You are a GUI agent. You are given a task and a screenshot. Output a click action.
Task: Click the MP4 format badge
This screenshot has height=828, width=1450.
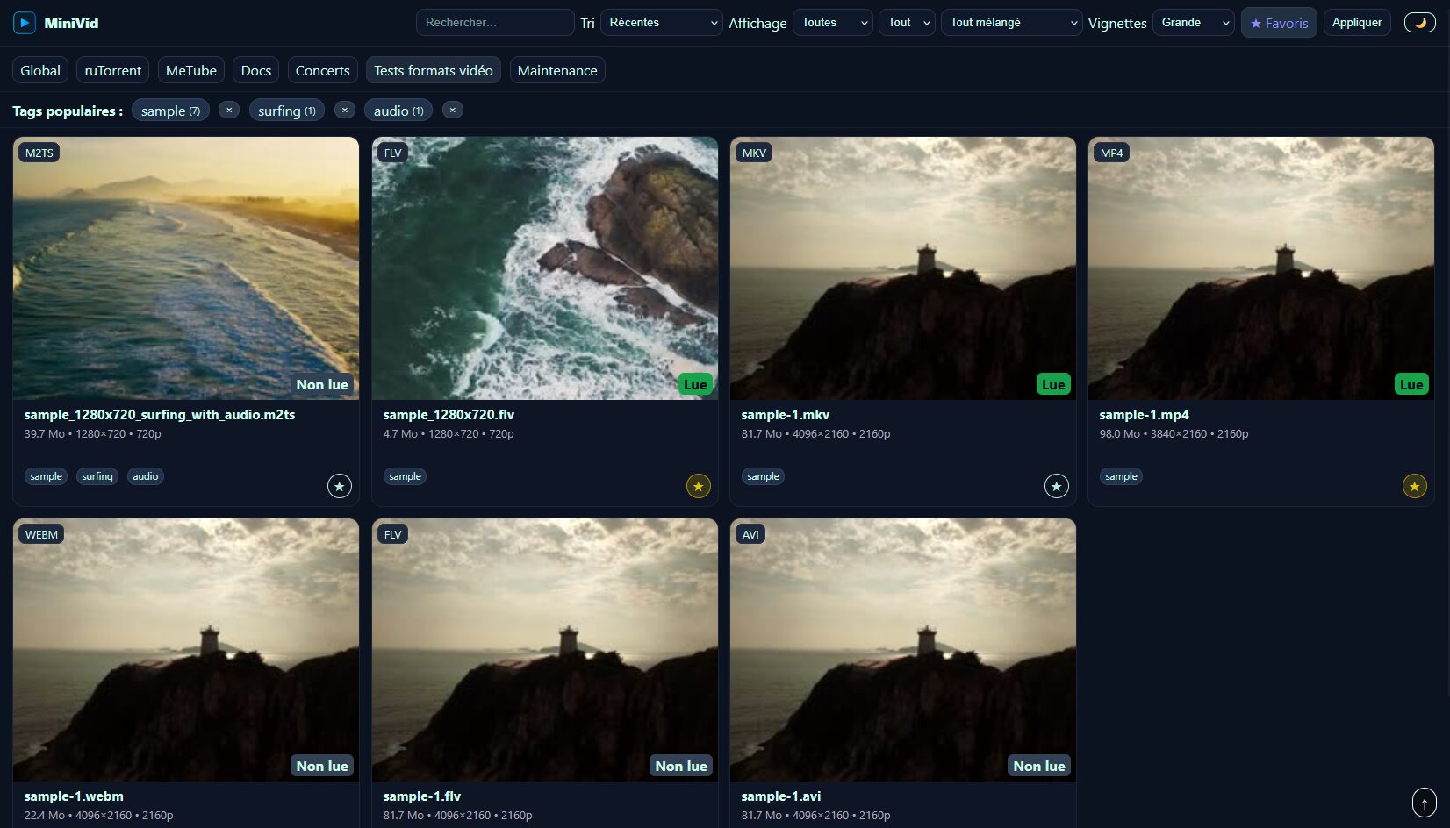pos(1112,153)
